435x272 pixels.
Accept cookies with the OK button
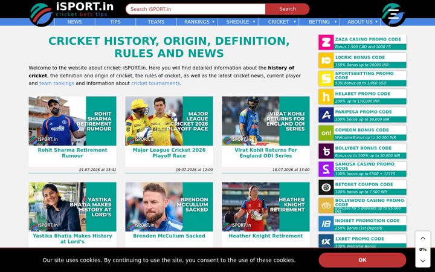coord(362,260)
